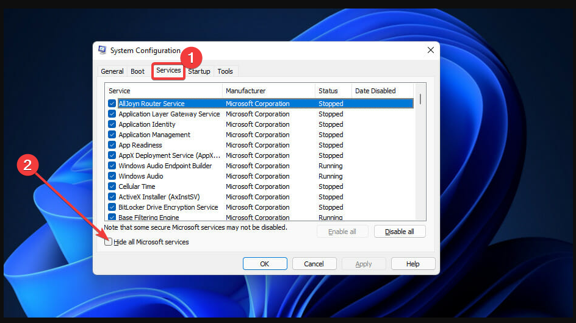Toggle Windows Audio Endpoint Builder checkbox

click(x=112, y=166)
